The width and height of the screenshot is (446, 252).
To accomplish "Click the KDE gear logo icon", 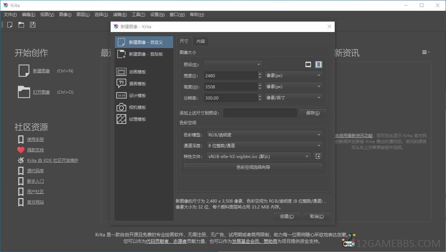I will [21, 160].
